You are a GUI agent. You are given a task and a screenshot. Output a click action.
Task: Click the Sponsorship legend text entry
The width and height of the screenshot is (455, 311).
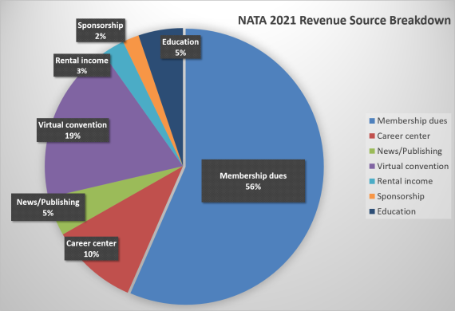click(401, 196)
